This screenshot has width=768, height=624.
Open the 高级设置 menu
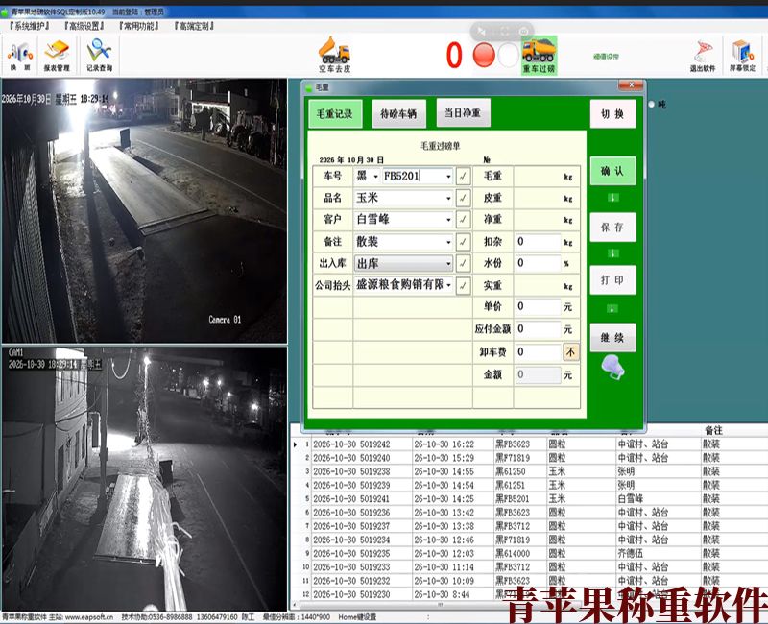click(84, 26)
